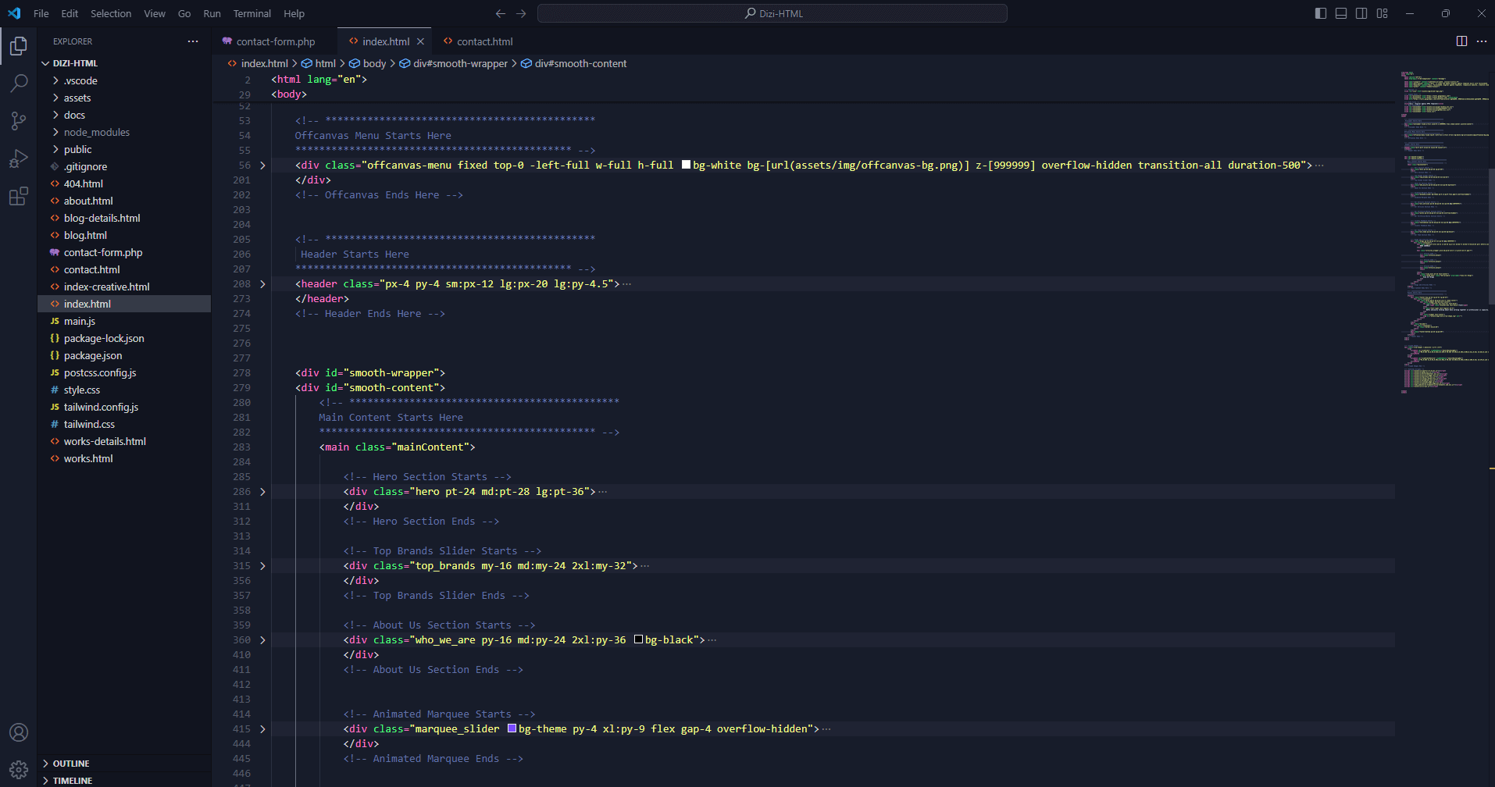Open package.json in explorer

pyautogui.click(x=124, y=355)
